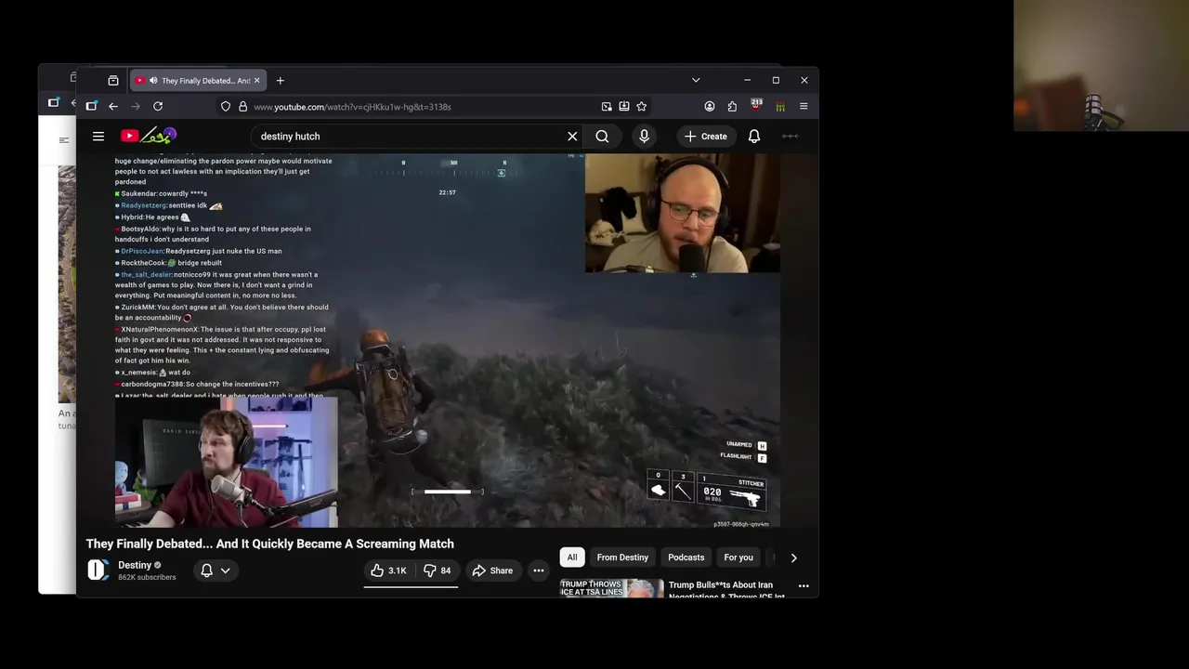
Task: Go back with the browser arrow
Action: click(113, 107)
